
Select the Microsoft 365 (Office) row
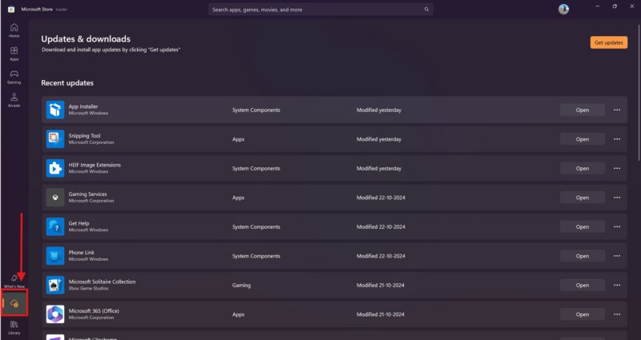[280, 314]
